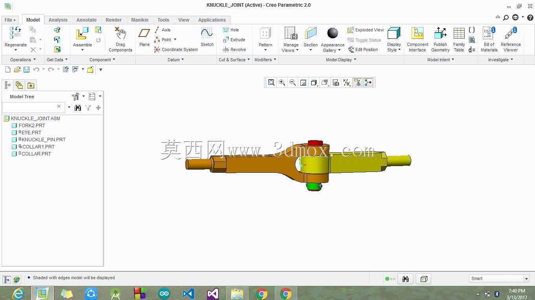Switch to the Applications tab
This screenshot has height=300, width=535.
coord(212,20)
